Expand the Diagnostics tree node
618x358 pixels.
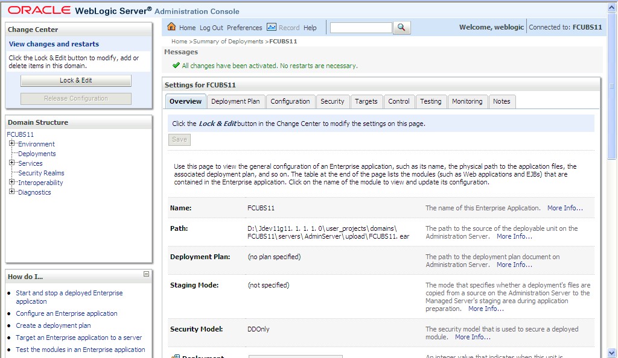tap(12, 192)
